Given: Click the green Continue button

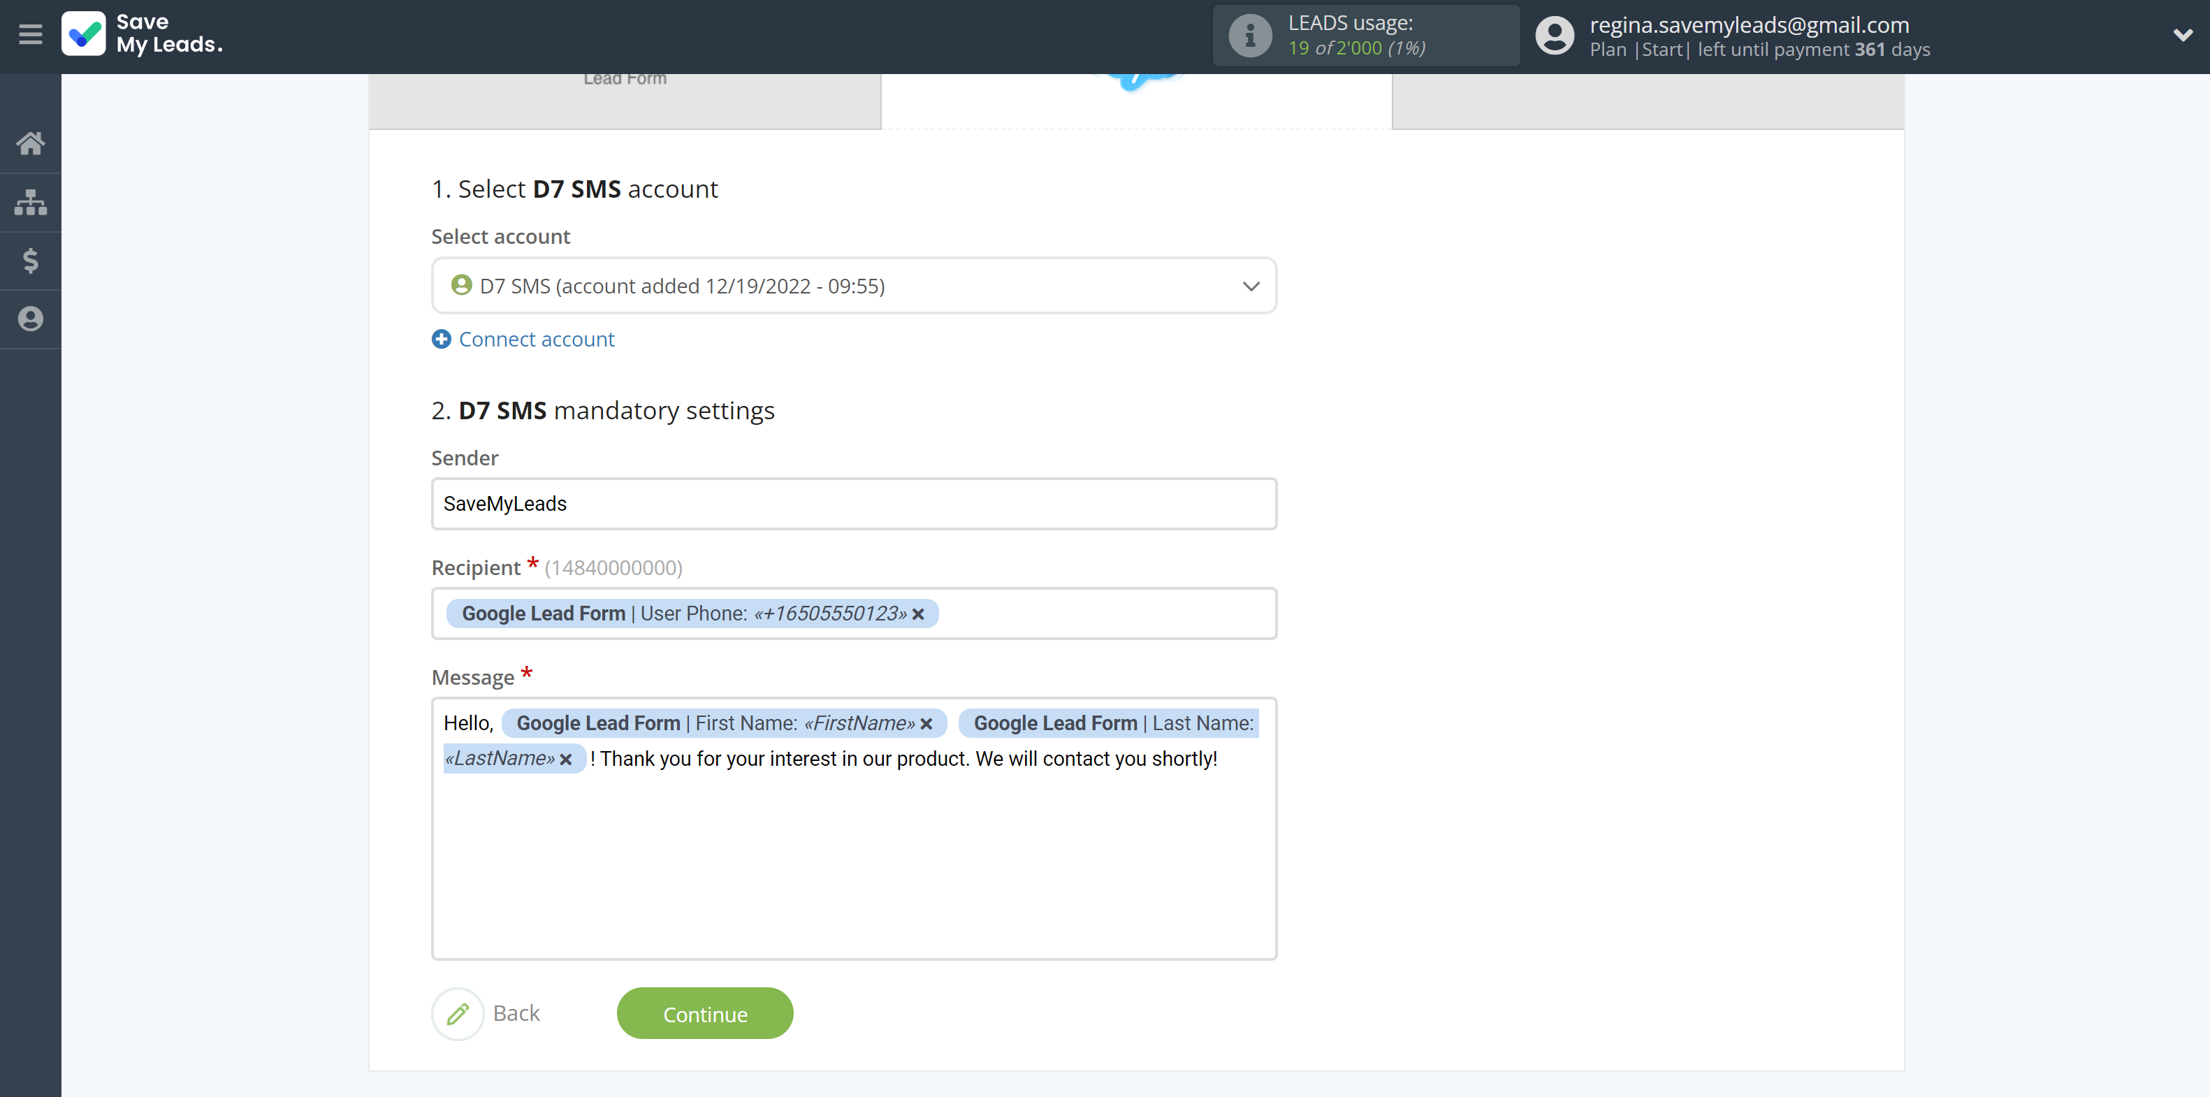Looking at the screenshot, I should point(704,1014).
